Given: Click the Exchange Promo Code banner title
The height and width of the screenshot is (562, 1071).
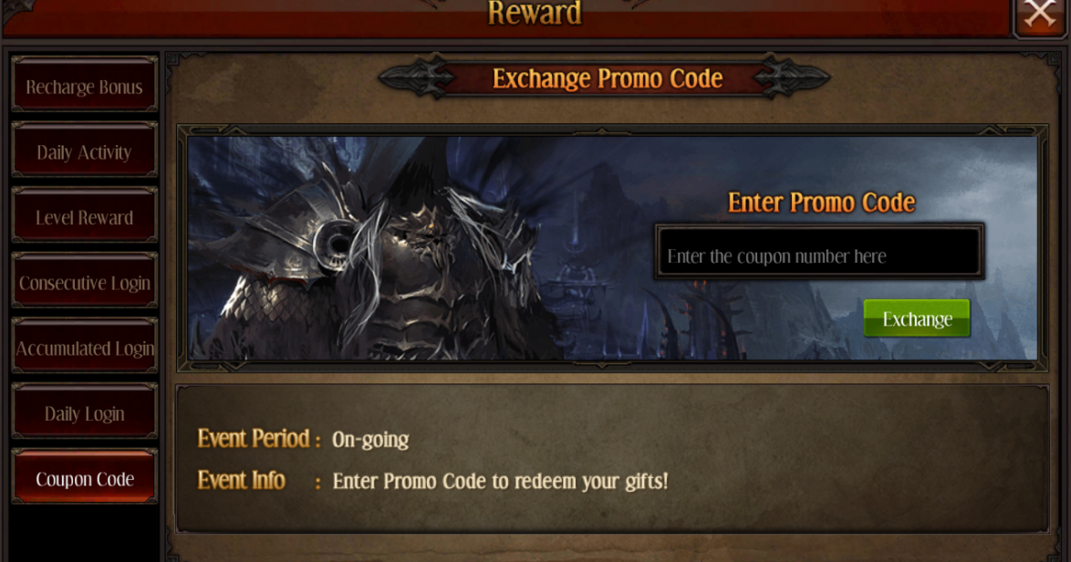Looking at the screenshot, I should pos(608,78).
